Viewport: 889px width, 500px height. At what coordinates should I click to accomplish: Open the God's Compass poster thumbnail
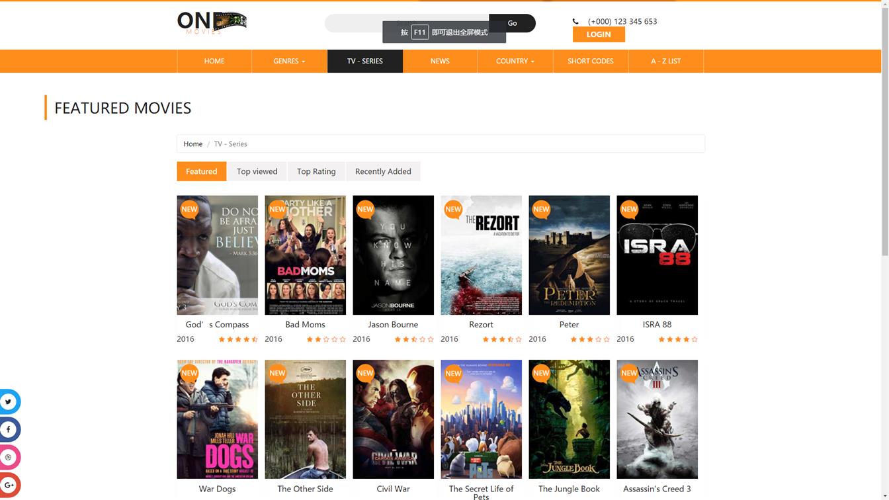[x=217, y=255]
